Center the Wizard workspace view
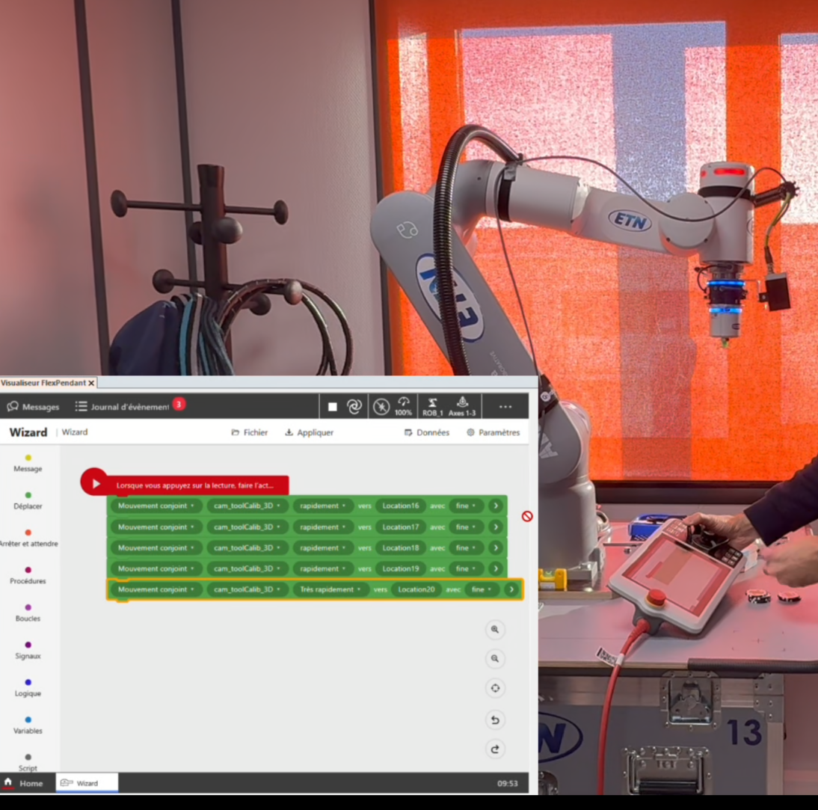This screenshot has height=810, width=818. point(494,688)
